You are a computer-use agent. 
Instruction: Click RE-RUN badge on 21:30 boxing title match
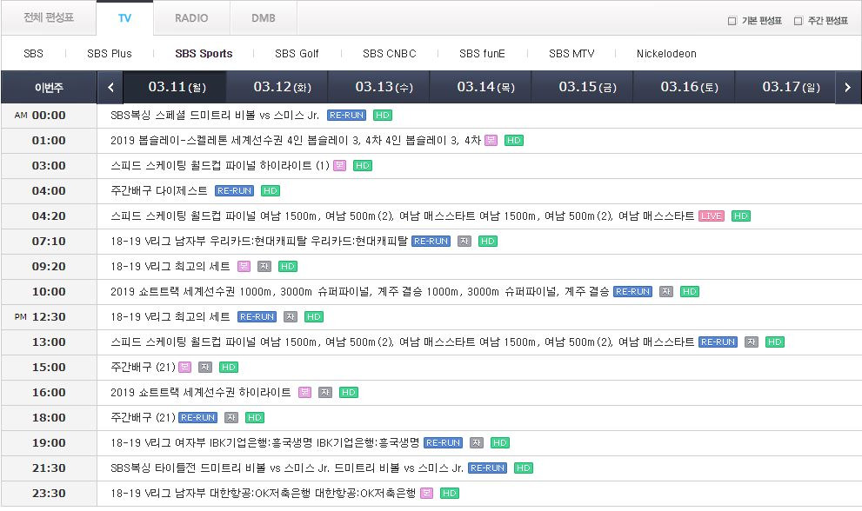[488, 469]
